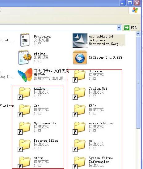Click the ccb_usbkey_hd Setup.exe installer icon

coord(80,40)
